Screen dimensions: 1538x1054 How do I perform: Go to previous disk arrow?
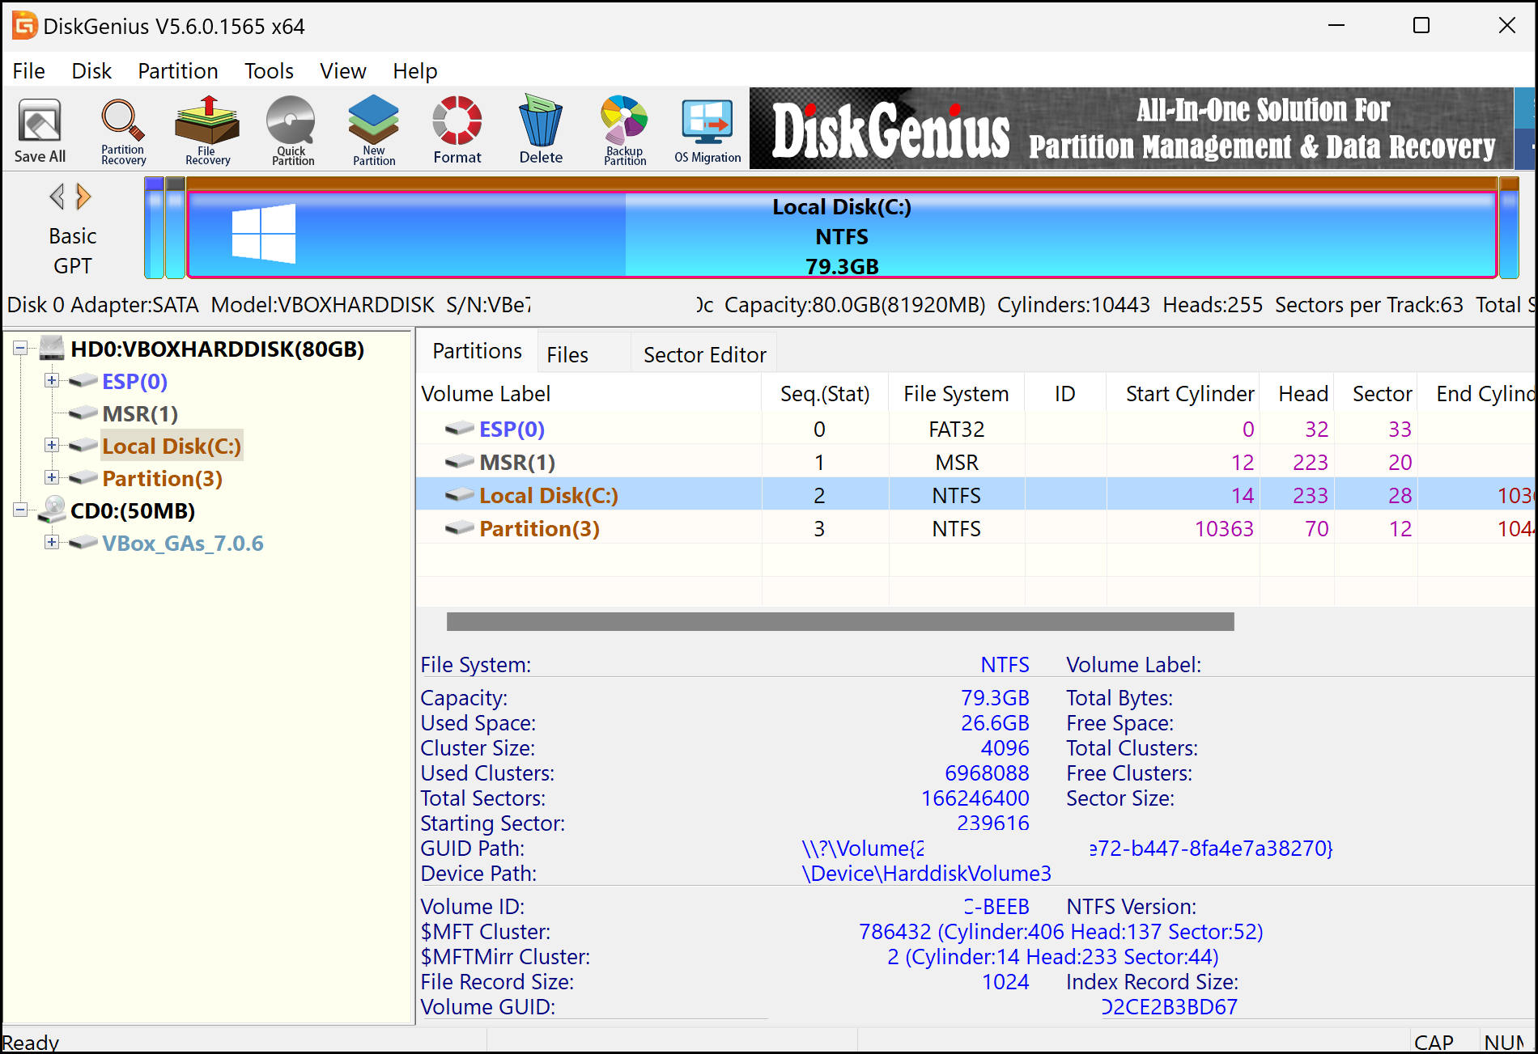[57, 196]
